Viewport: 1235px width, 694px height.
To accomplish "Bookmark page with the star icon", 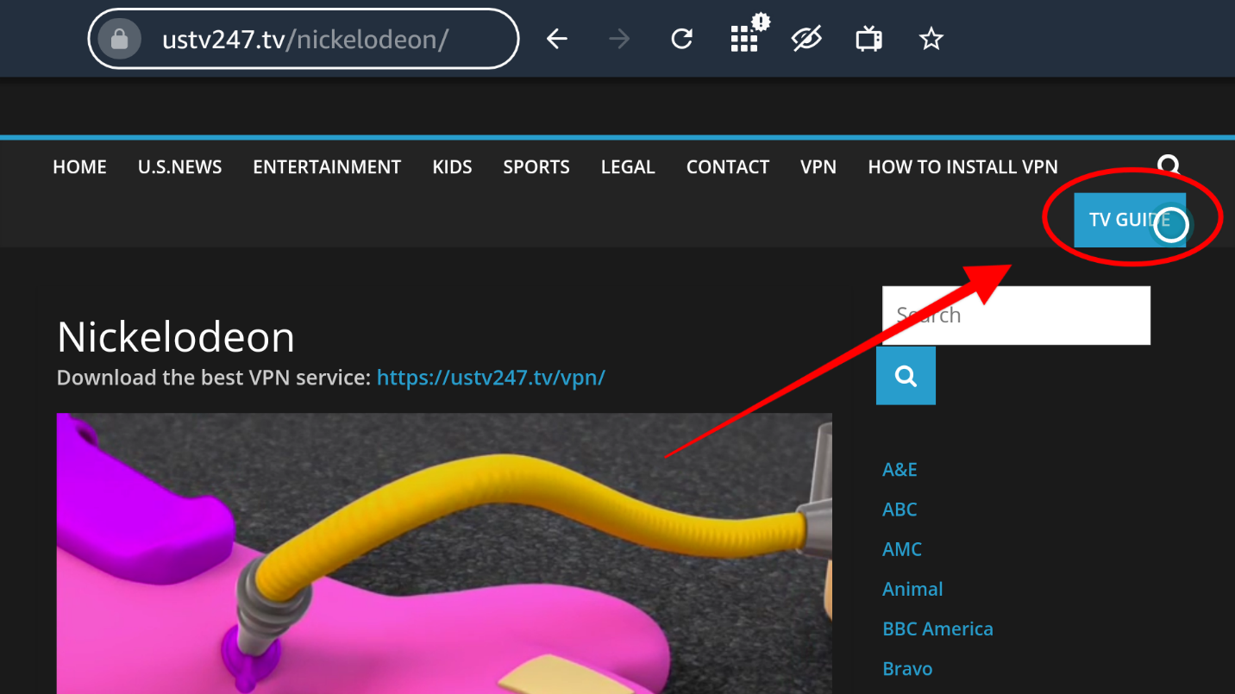I will coord(931,39).
